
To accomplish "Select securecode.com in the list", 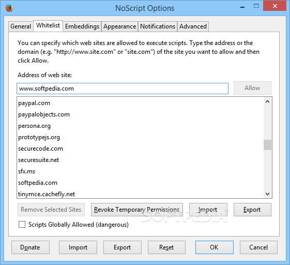I will tap(140, 149).
